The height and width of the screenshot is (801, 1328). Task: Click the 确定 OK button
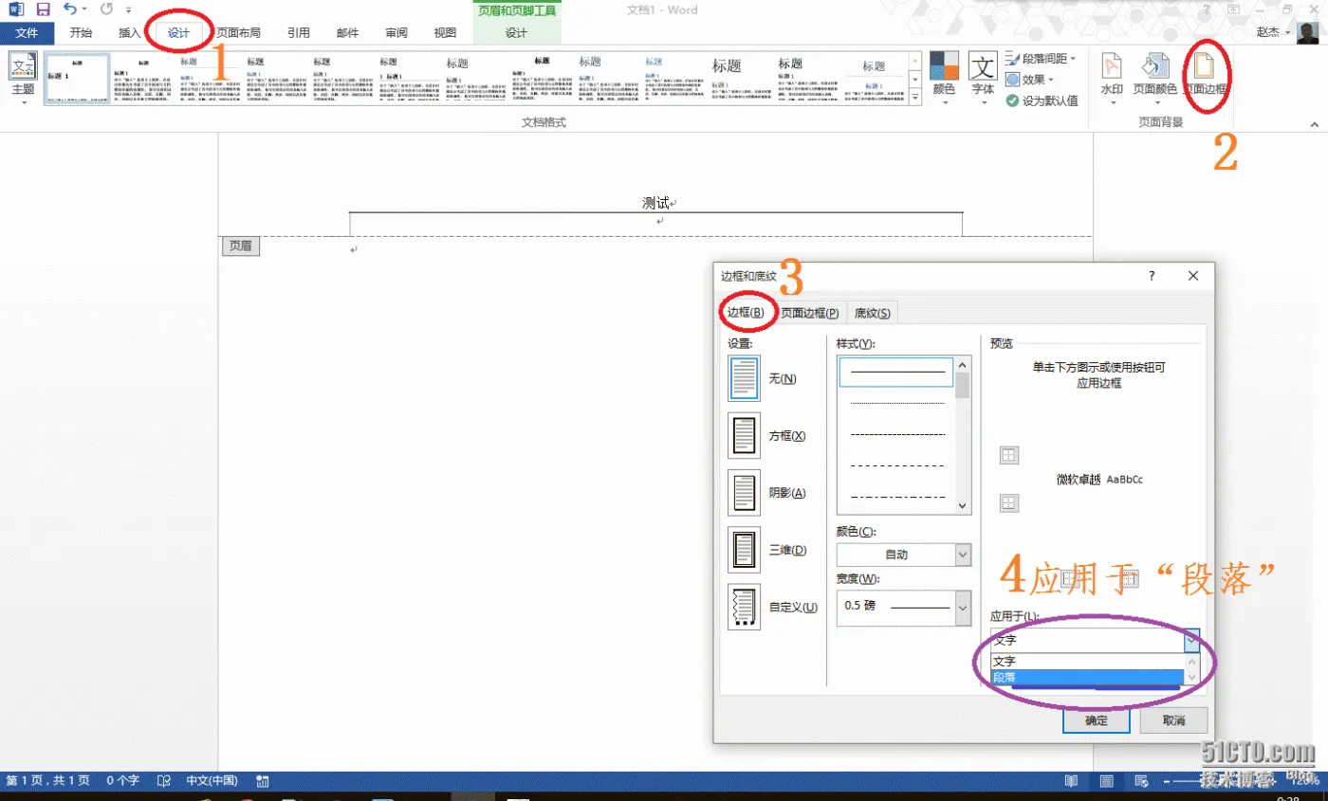pos(1096,720)
